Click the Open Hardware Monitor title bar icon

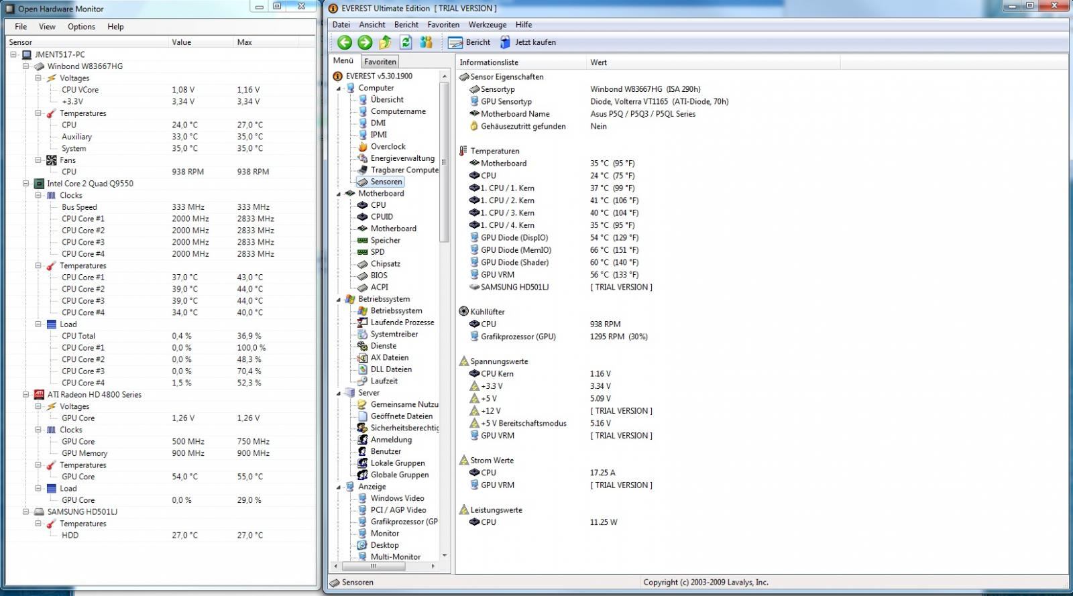click(9, 9)
